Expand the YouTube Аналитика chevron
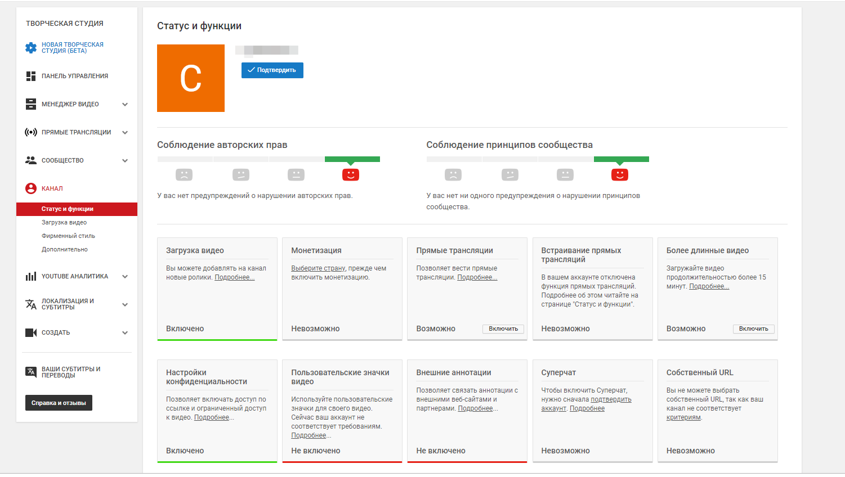Viewport: 845px width, 477px height. pyautogui.click(x=125, y=276)
